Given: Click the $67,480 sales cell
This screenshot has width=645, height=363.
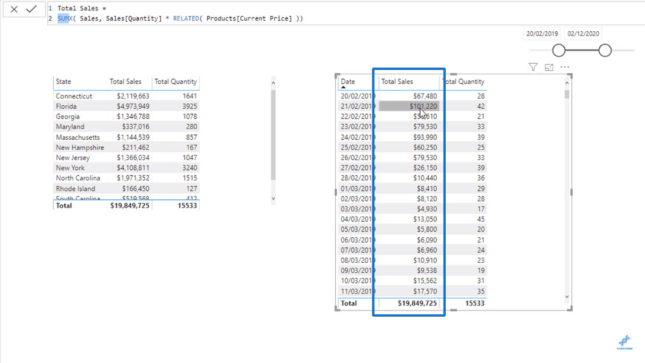Looking at the screenshot, I should point(425,96).
